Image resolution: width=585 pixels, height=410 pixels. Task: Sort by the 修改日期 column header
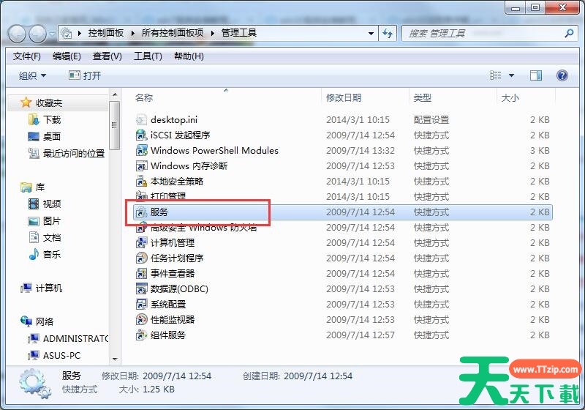(344, 98)
